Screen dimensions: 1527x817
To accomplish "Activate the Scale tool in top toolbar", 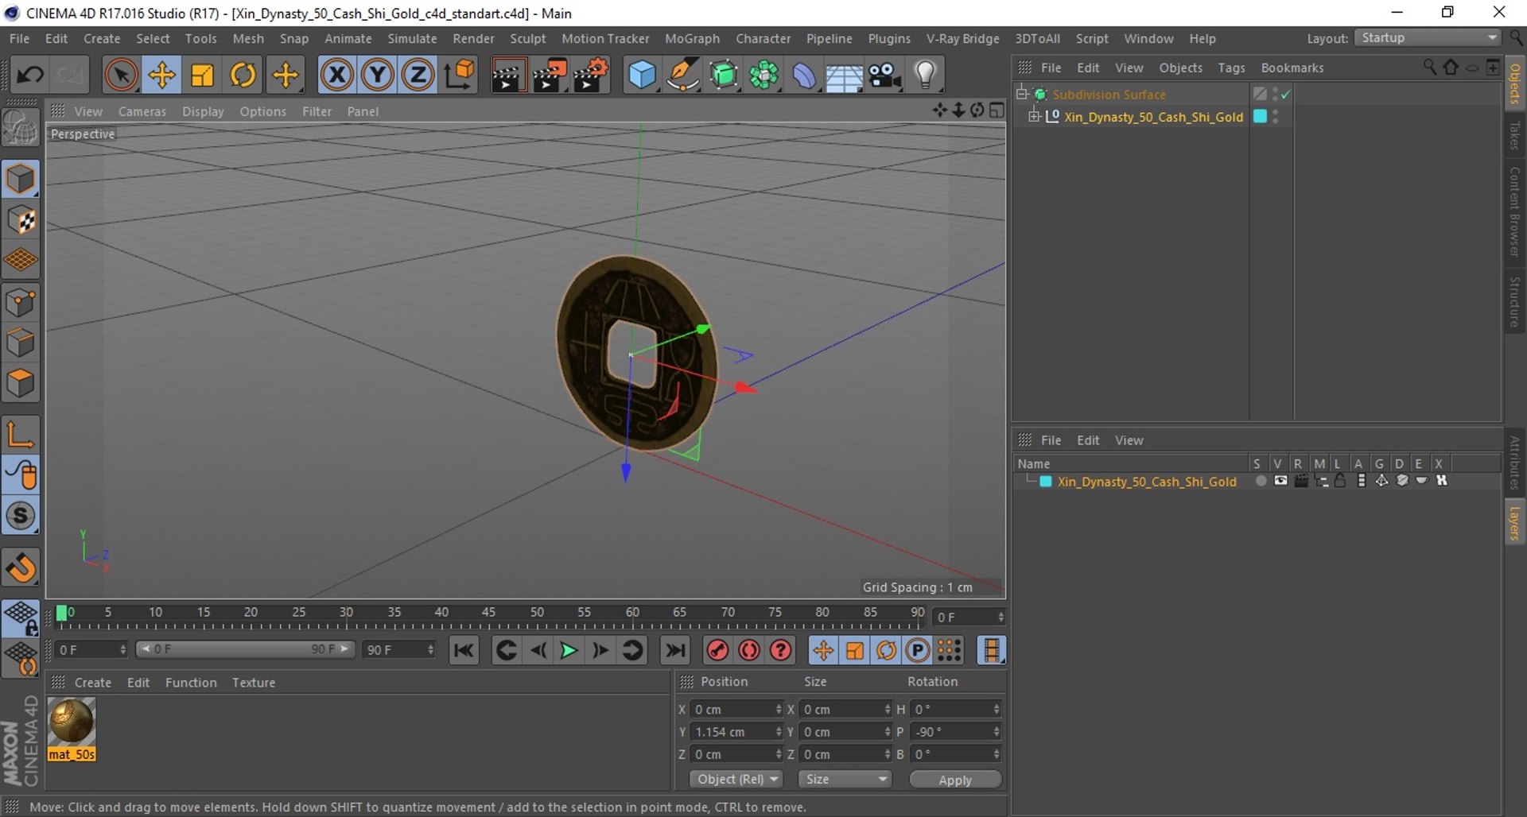I will tap(203, 75).
